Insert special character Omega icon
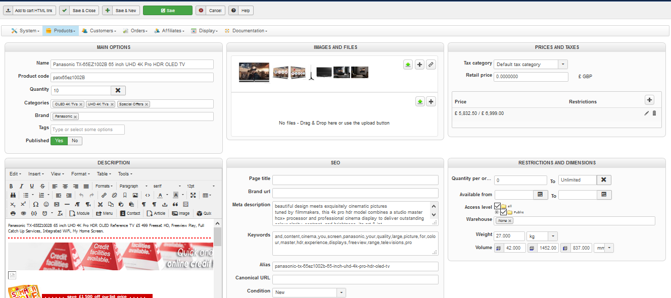Image resolution: width=671 pixels, height=298 pixels. 36,204
